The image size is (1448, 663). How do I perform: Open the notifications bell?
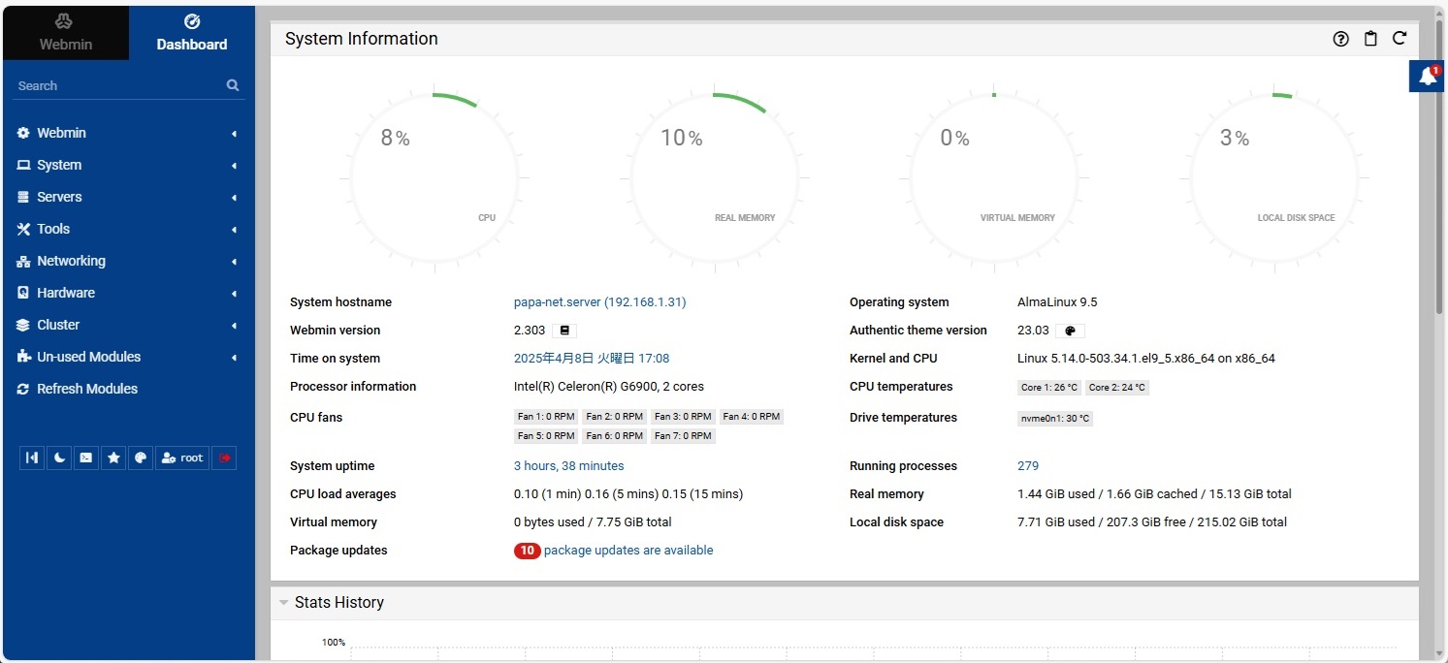1428,76
